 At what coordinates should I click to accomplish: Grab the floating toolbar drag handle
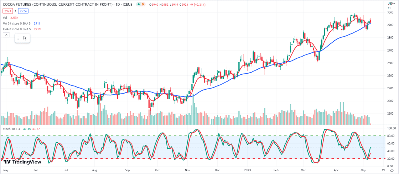[18, 38]
